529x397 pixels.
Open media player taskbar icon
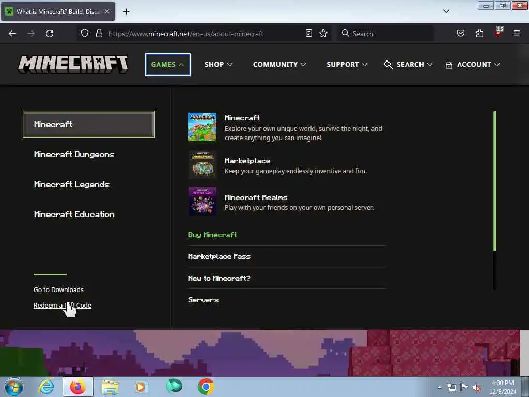click(x=141, y=387)
